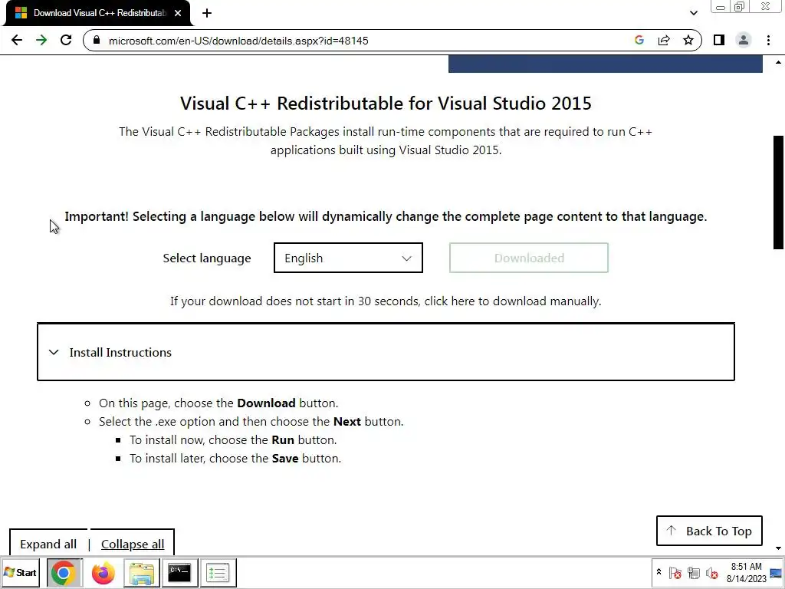785x589 pixels.
Task: Switch to Chrome in the taskbar
Action: point(64,572)
